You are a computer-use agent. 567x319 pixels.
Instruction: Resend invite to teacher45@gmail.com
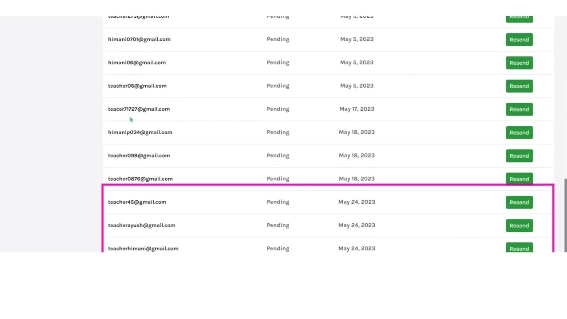tap(519, 202)
